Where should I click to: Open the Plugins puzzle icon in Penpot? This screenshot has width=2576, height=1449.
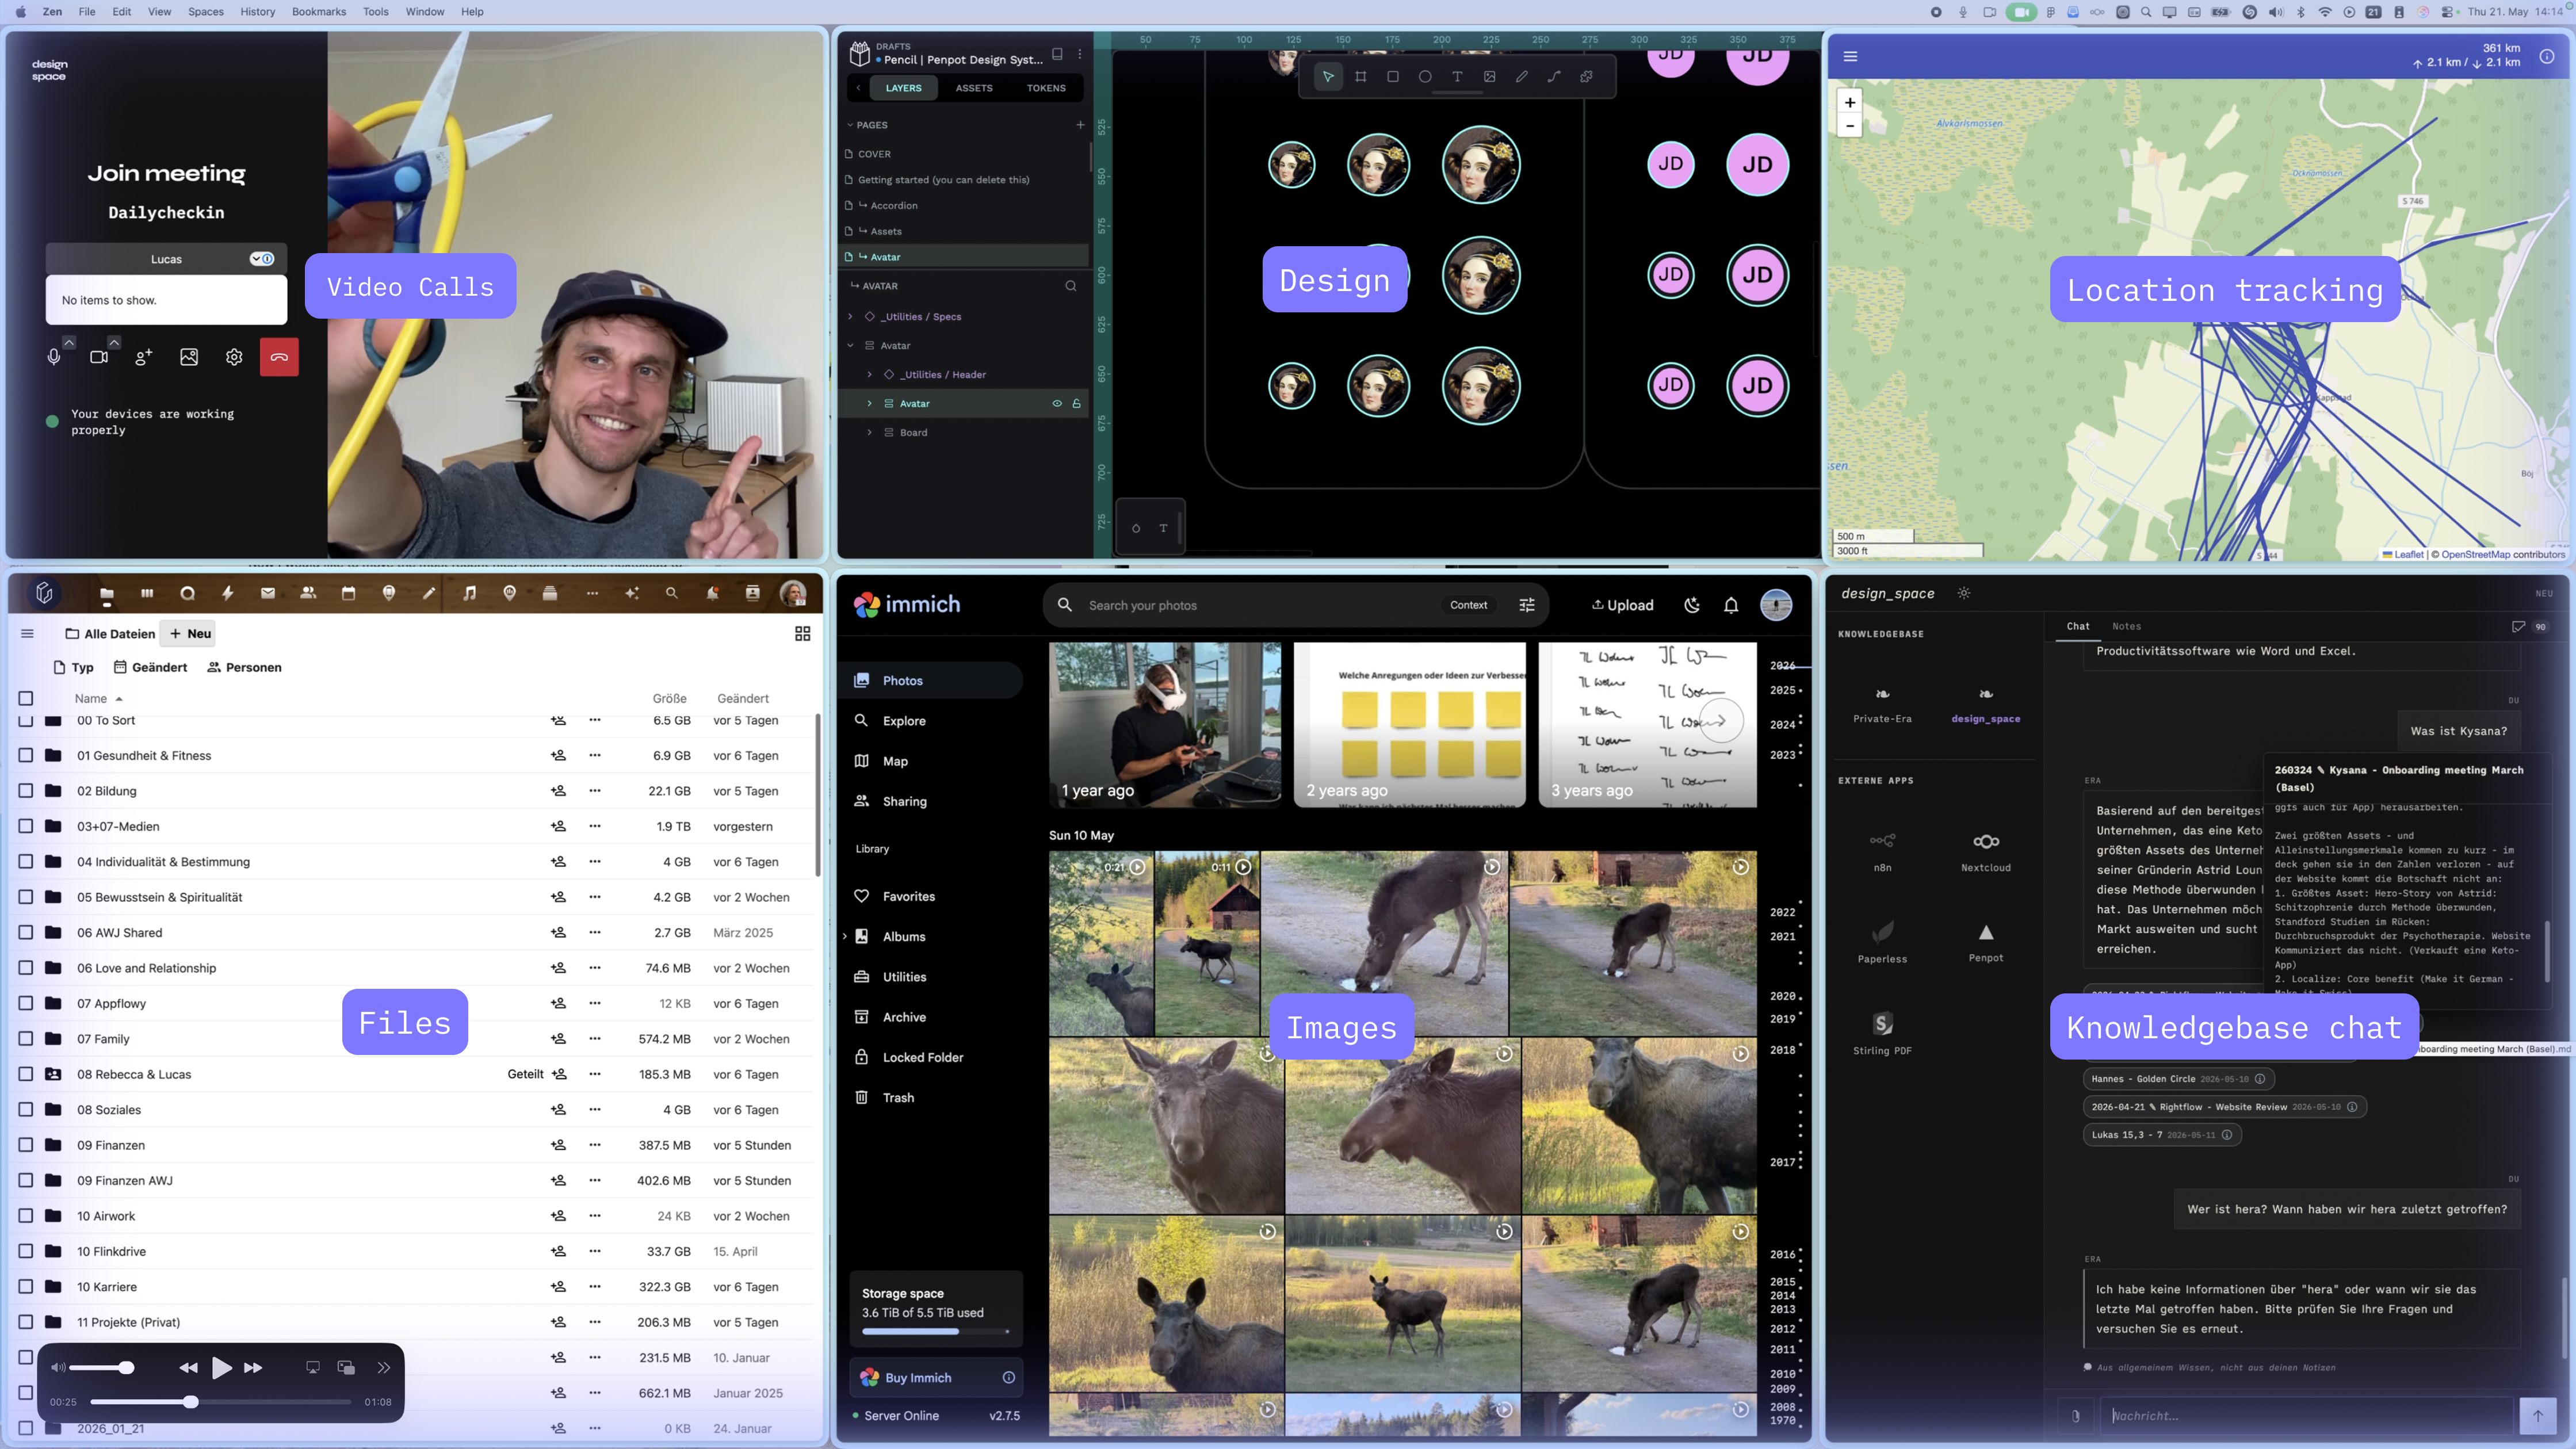(x=1586, y=77)
